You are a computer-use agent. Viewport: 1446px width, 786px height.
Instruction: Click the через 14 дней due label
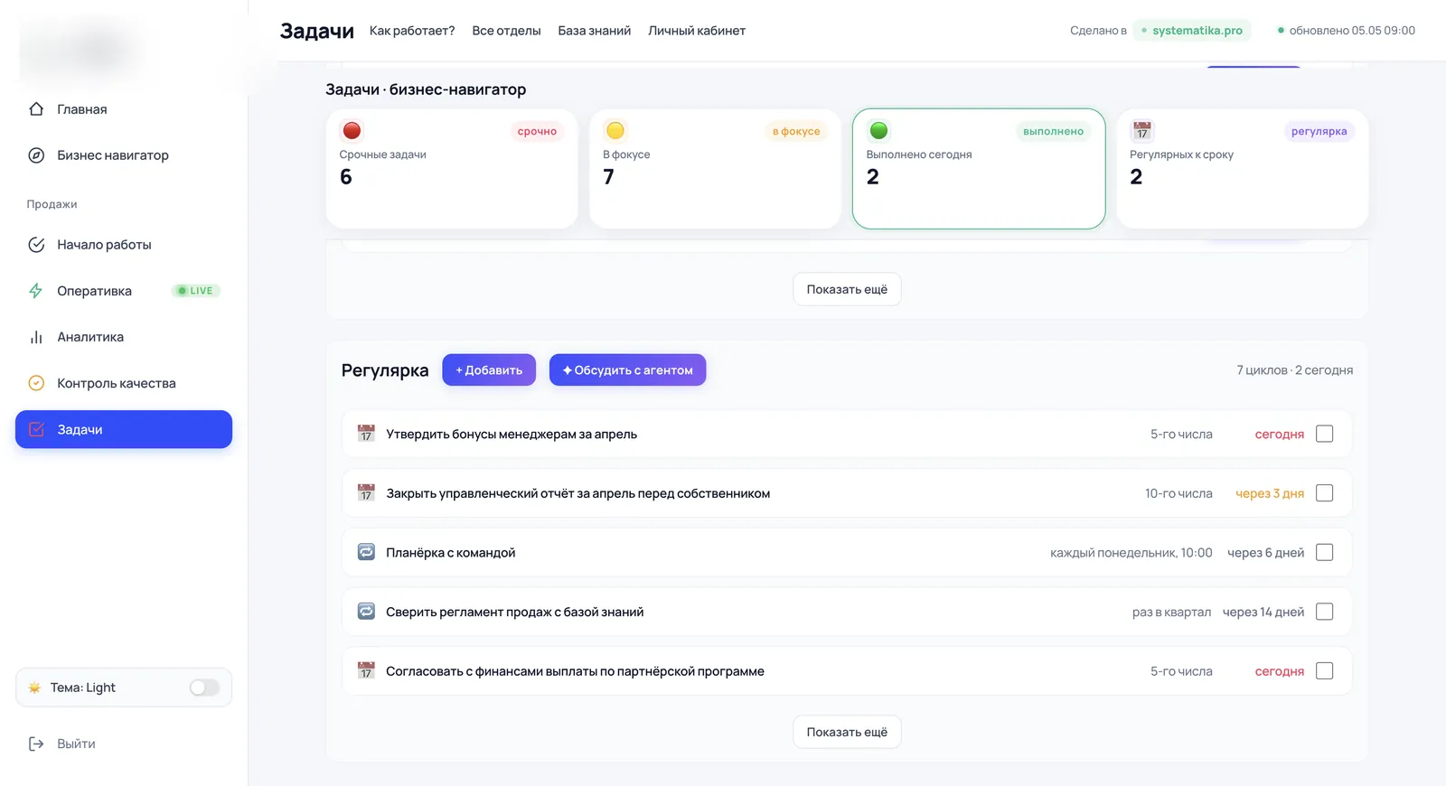1263,612
